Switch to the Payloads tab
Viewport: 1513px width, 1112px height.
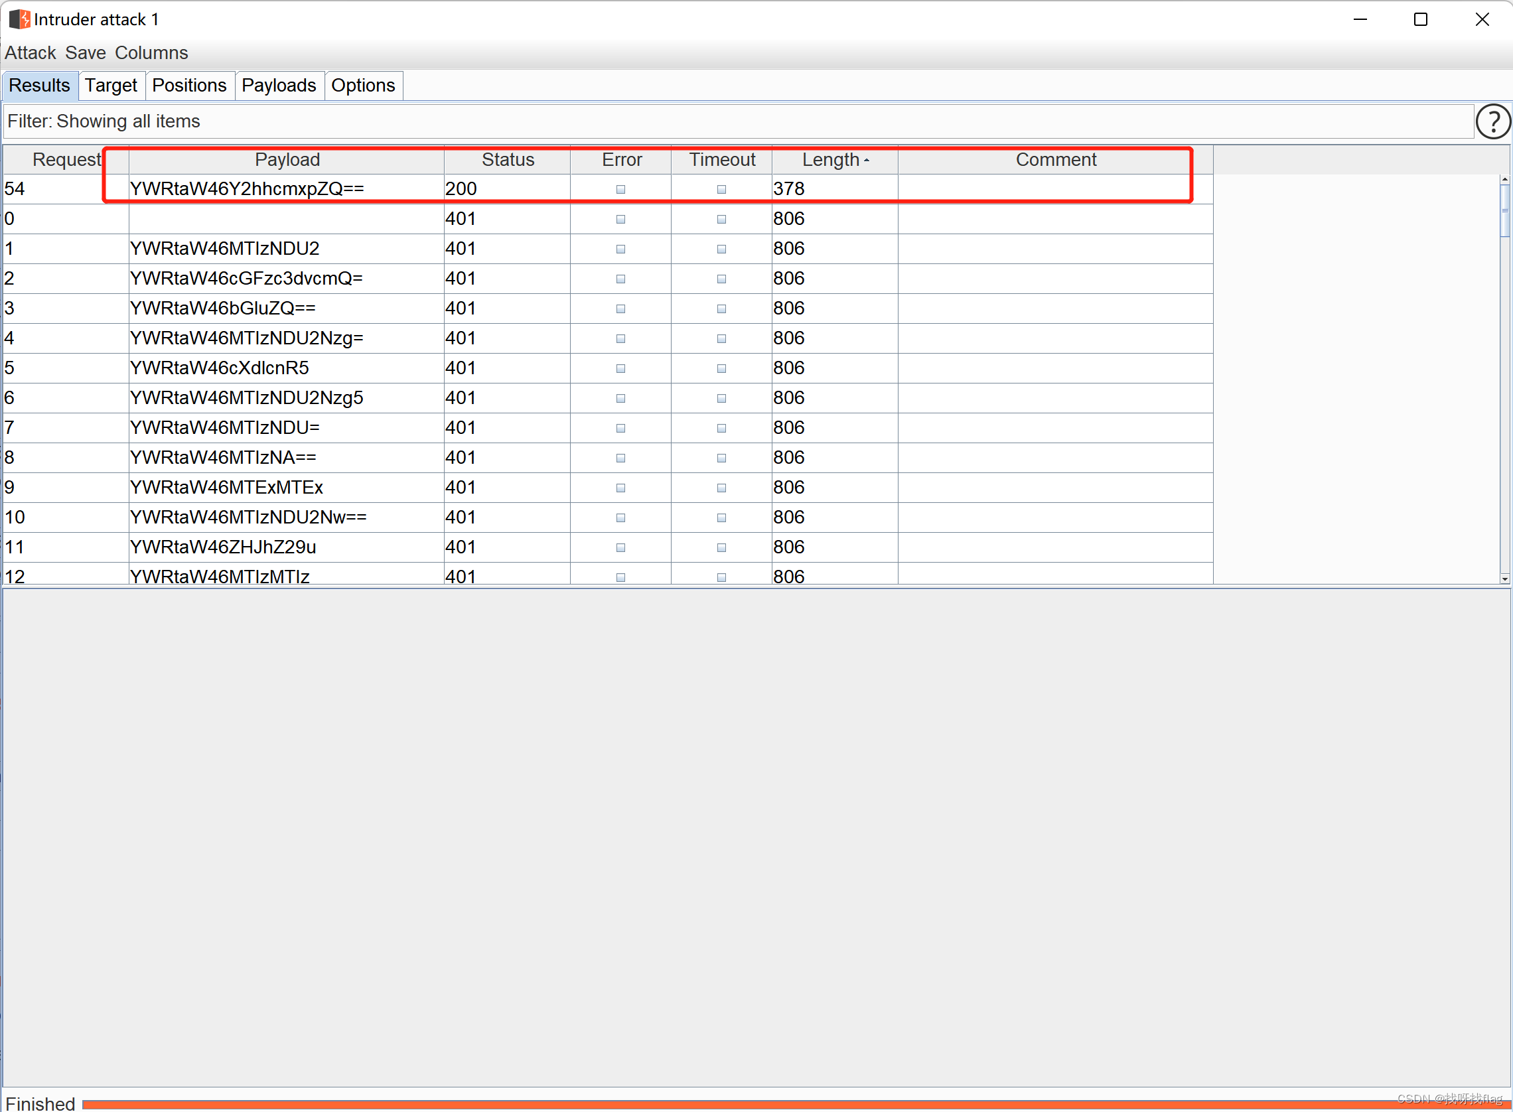tap(279, 86)
